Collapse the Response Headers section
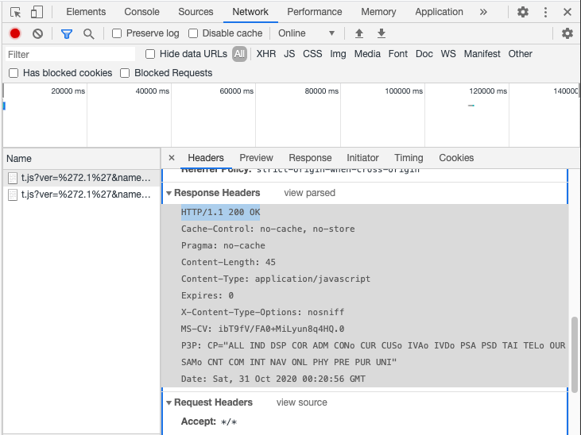The image size is (581, 435). (x=169, y=193)
